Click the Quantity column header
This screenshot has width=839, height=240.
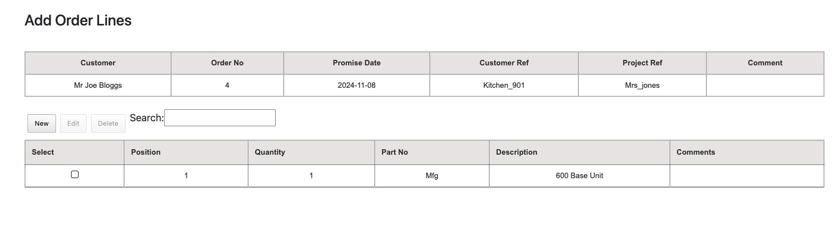[x=270, y=152]
